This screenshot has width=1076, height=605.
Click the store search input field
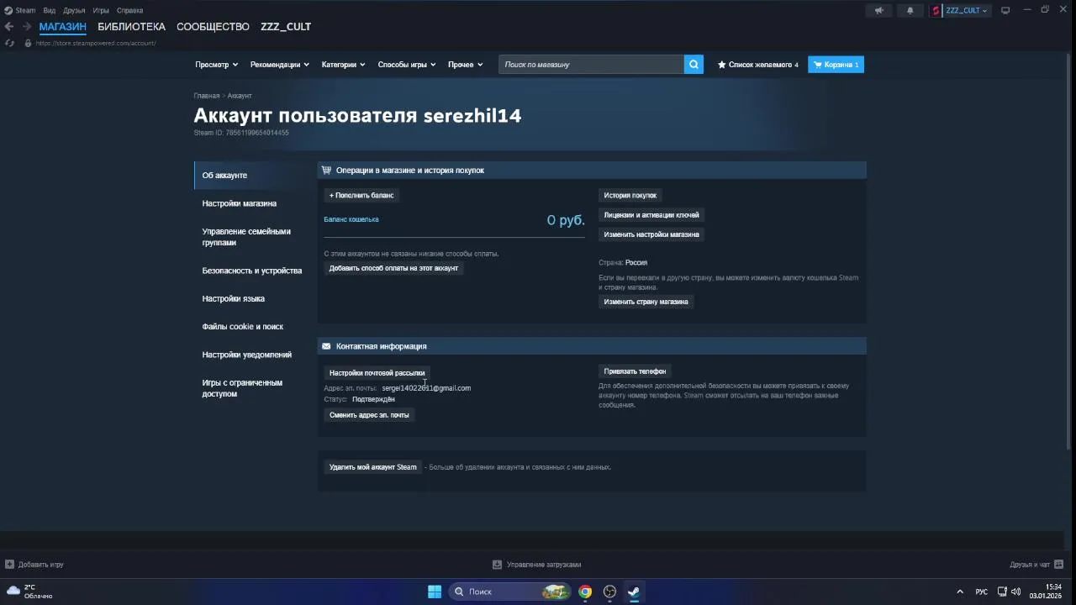coord(591,65)
